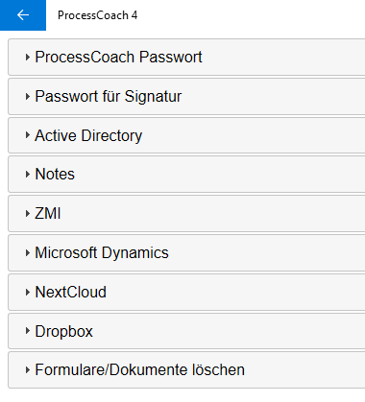This screenshot has width=365, height=402.
Task: Click the Passwort für Signatur disclosure triangle
Action: (x=28, y=97)
